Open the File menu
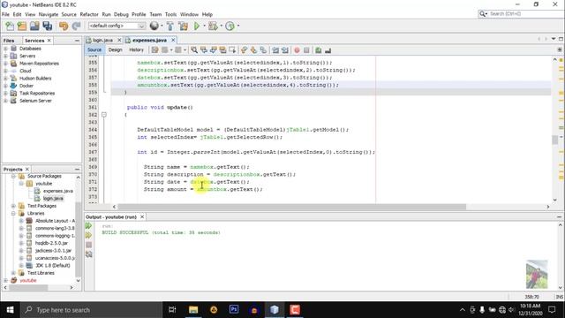Viewport: 565px width, 318px height. (x=6, y=14)
